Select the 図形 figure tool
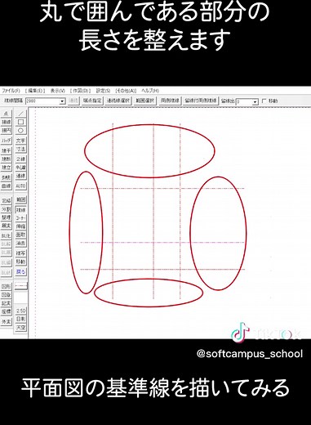311x425 pixels. coord(7,287)
